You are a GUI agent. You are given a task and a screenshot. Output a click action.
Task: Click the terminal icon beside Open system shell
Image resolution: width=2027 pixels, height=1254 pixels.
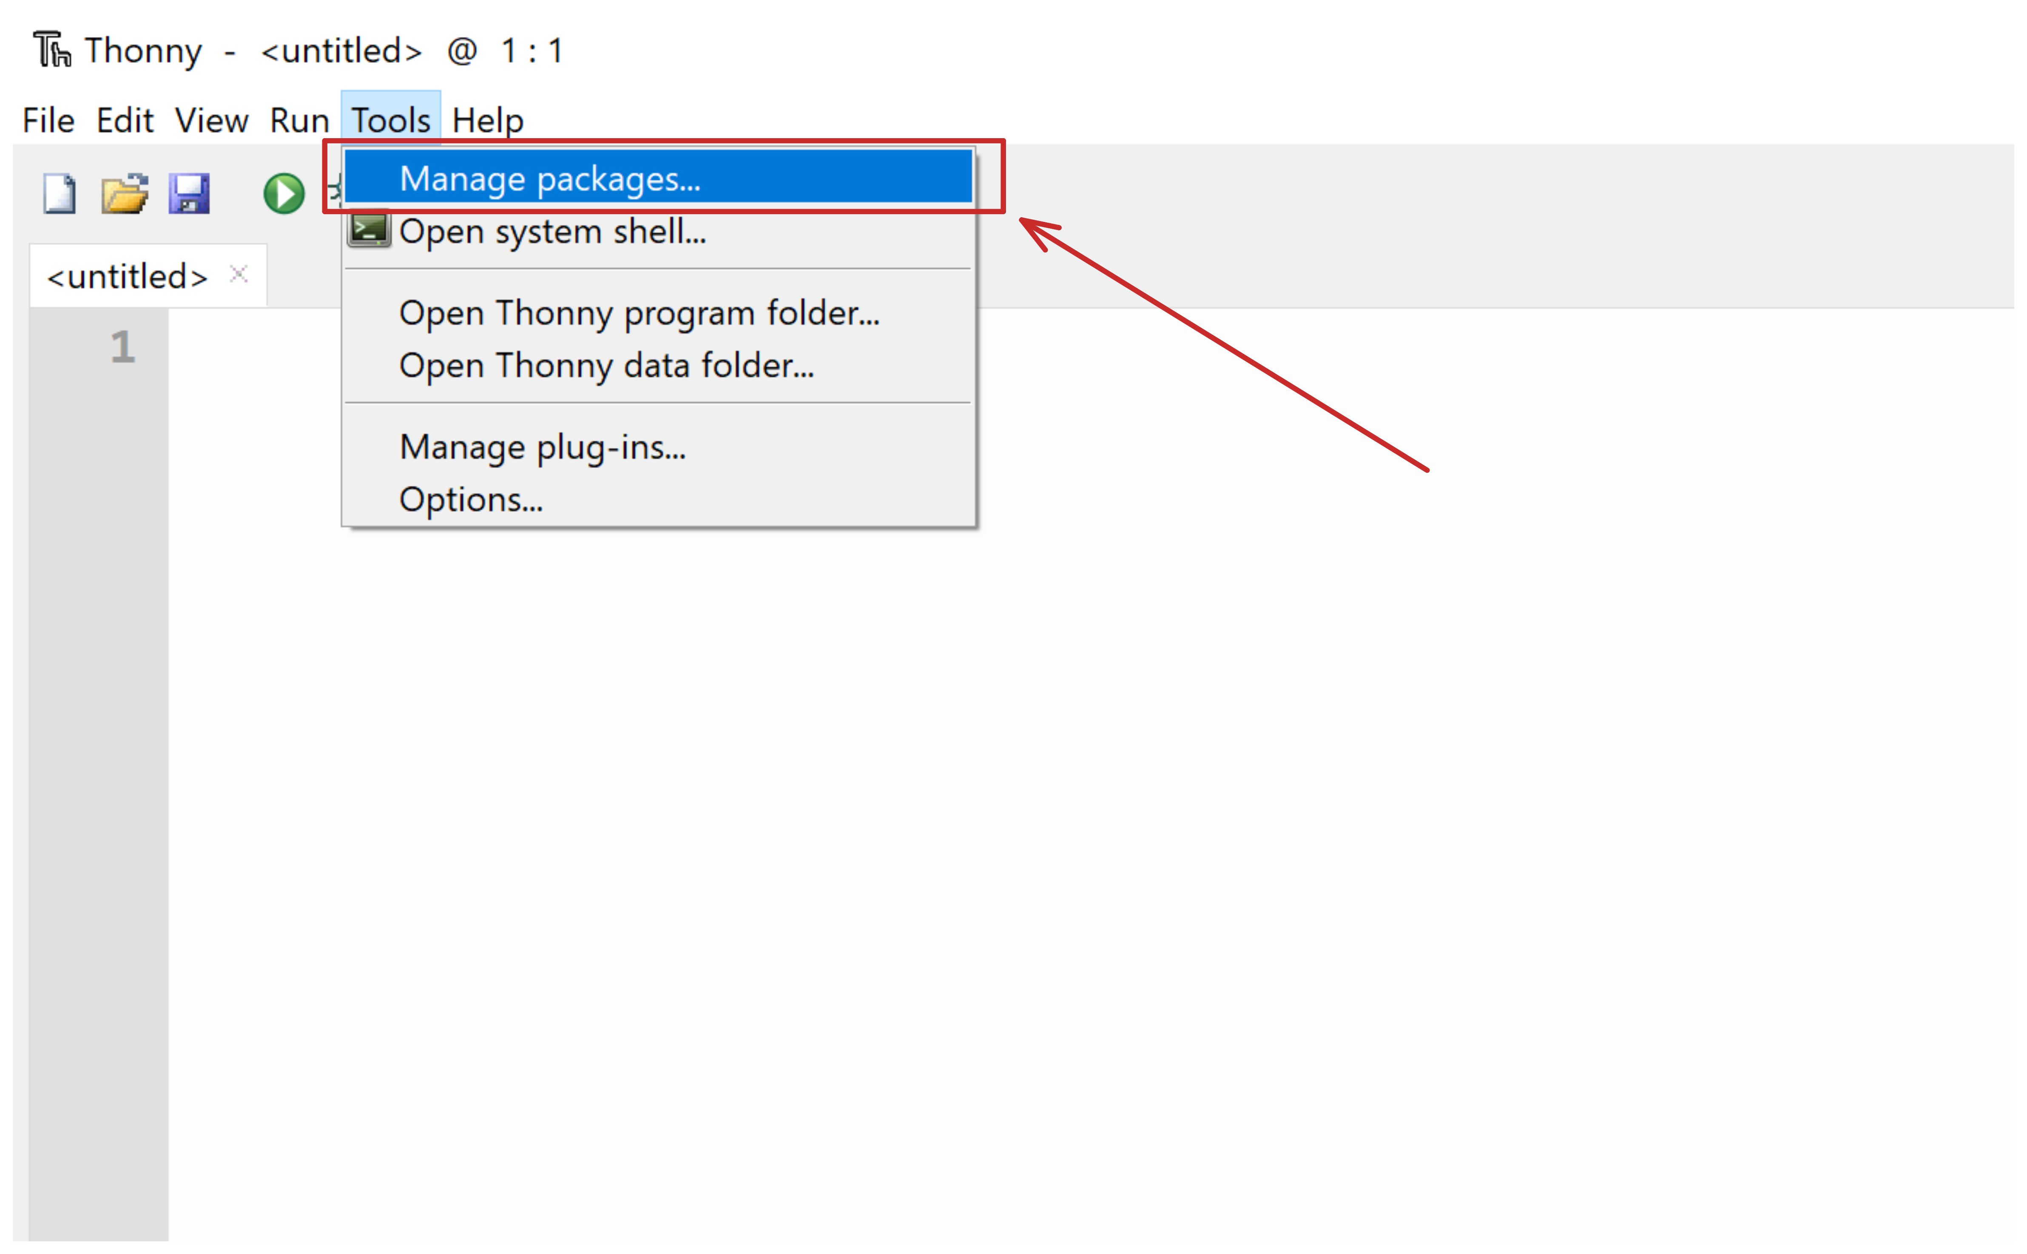368,230
